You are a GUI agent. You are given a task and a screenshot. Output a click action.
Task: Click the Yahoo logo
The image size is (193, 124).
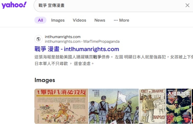click(x=14, y=5)
